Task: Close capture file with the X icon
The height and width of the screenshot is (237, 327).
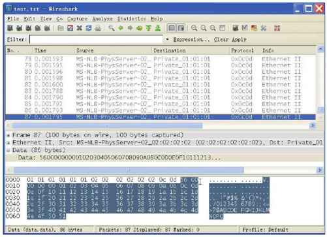Action: [80, 28]
